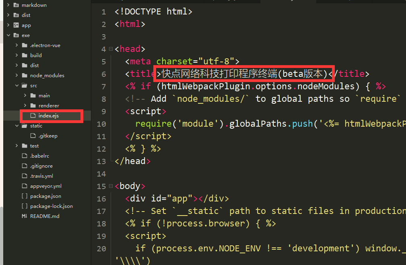Open the .travis.yml file

point(42,176)
